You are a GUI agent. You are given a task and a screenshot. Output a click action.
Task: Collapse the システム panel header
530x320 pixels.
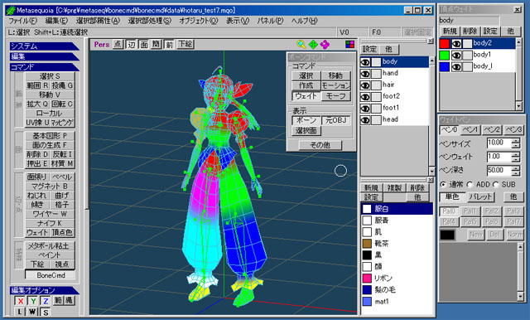click(44, 46)
